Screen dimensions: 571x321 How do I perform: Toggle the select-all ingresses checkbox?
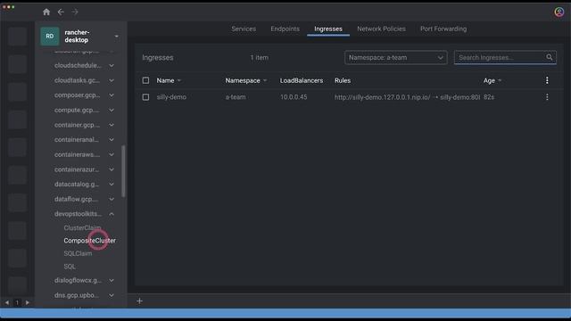[x=145, y=80]
